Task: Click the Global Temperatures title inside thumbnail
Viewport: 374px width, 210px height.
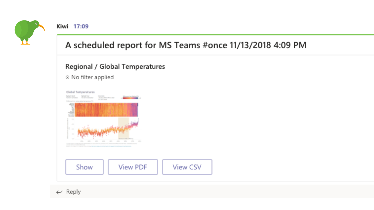Action: click(80, 92)
